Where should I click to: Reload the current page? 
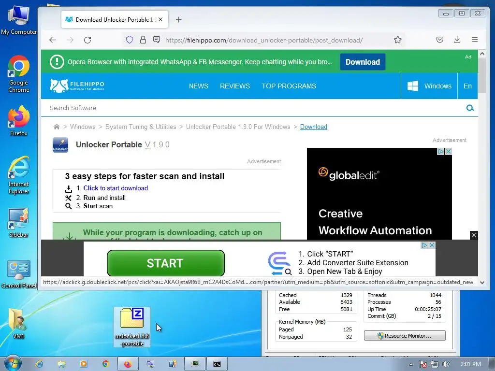(x=87, y=40)
